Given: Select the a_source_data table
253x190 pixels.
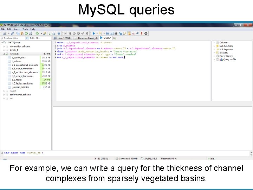Looking at the screenshot, I should (x=19, y=57).
